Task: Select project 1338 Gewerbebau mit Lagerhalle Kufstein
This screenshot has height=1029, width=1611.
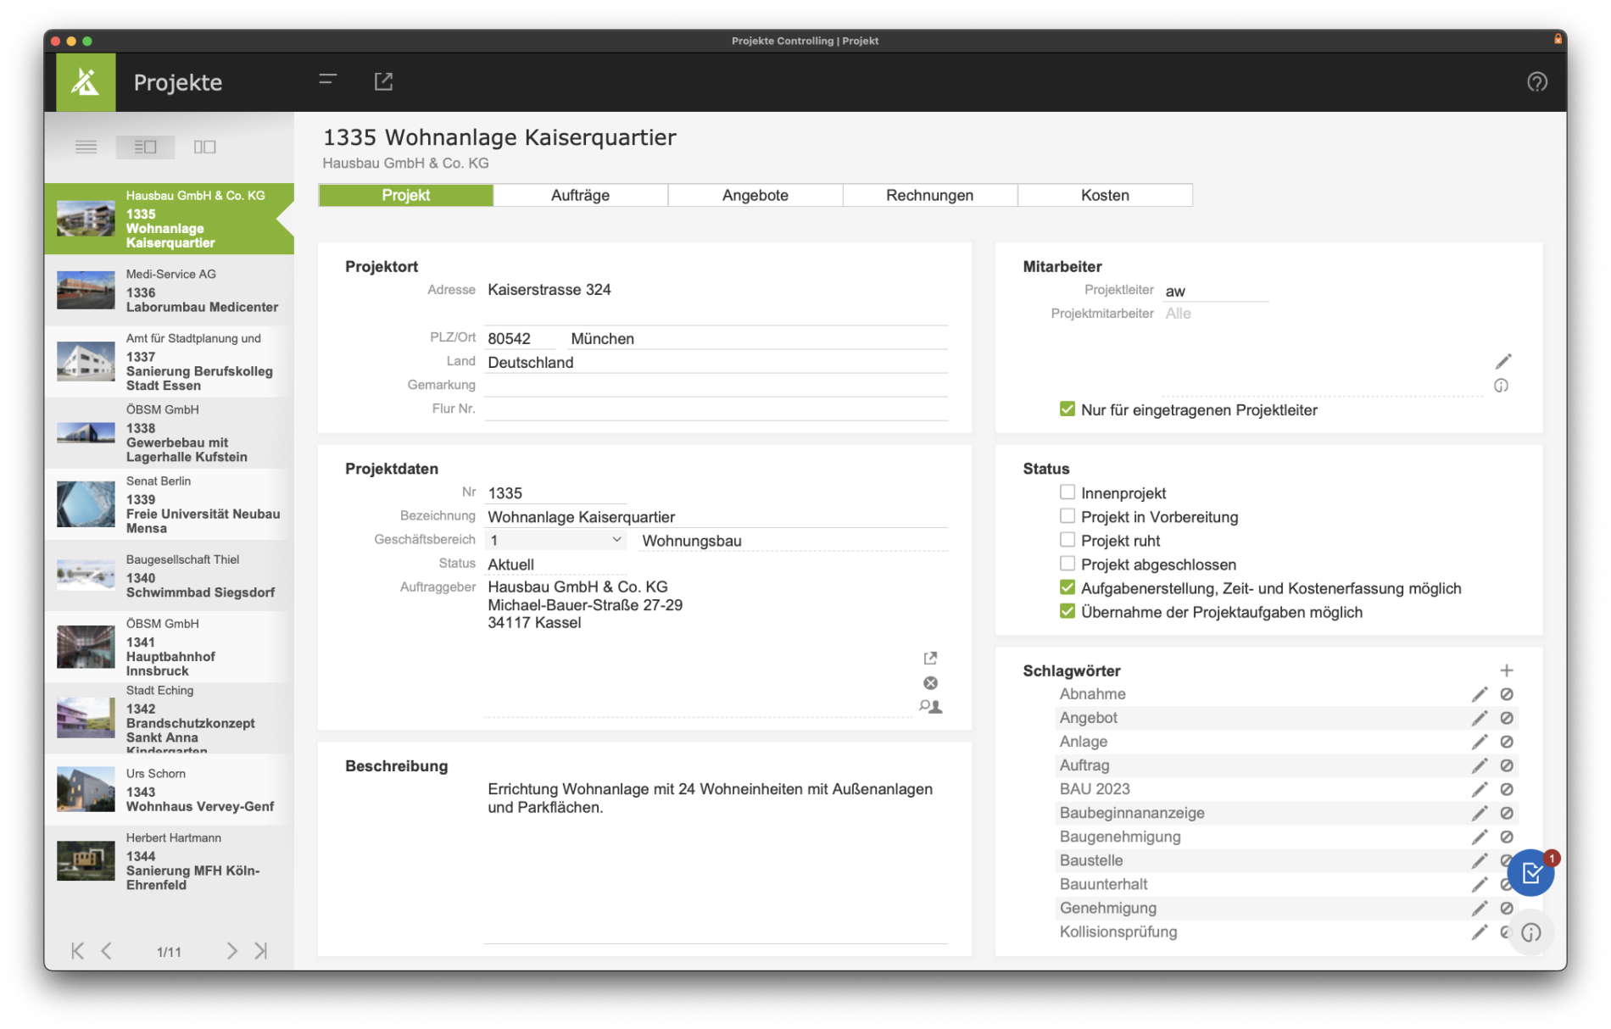Action: (169, 433)
